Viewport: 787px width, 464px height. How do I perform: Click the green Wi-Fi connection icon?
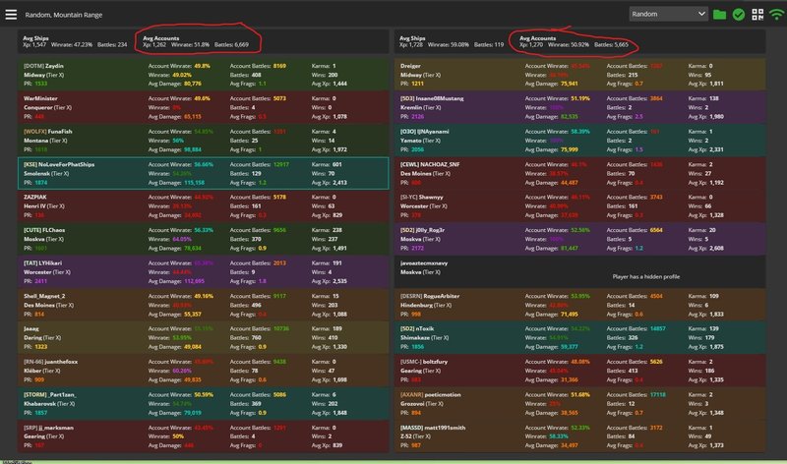click(x=774, y=15)
